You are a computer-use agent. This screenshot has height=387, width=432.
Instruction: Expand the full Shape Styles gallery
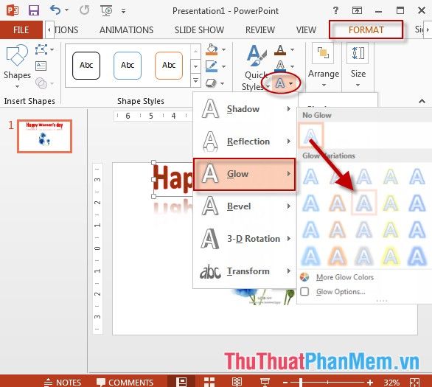tap(195, 80)
